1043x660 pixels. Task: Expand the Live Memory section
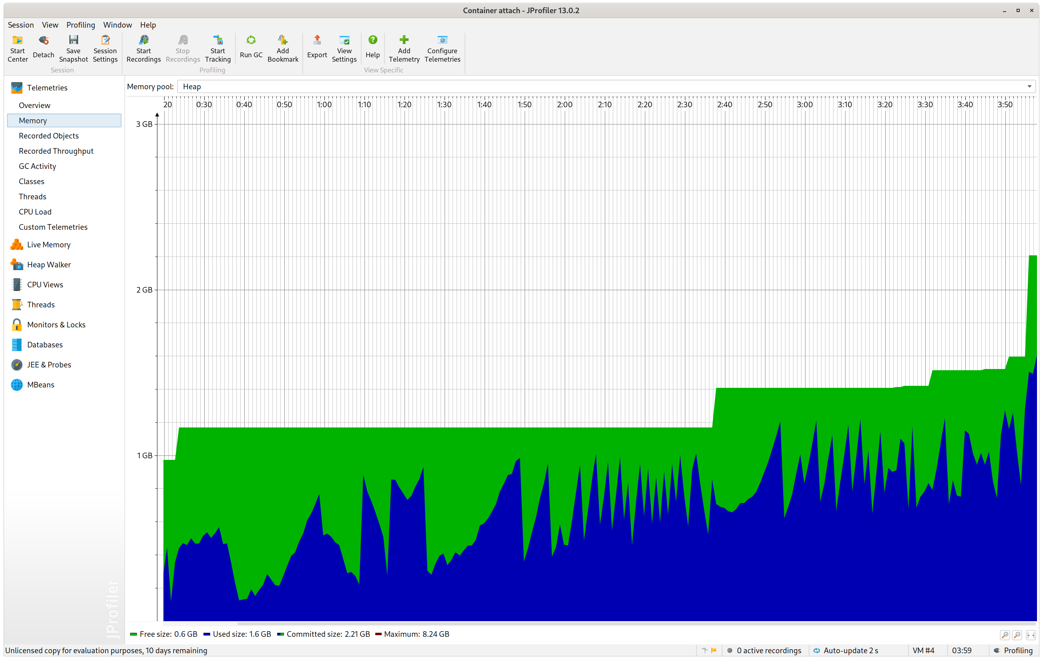[x=48, y=245]
